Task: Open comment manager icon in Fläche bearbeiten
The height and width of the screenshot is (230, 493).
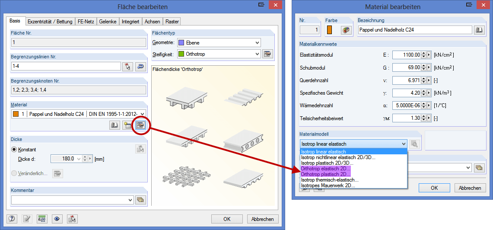Action: point(140,200)
